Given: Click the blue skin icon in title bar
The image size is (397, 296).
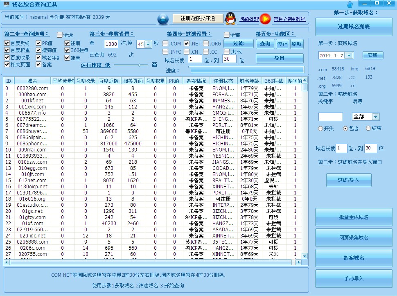Looking at the screenshot, I should 350,5.
